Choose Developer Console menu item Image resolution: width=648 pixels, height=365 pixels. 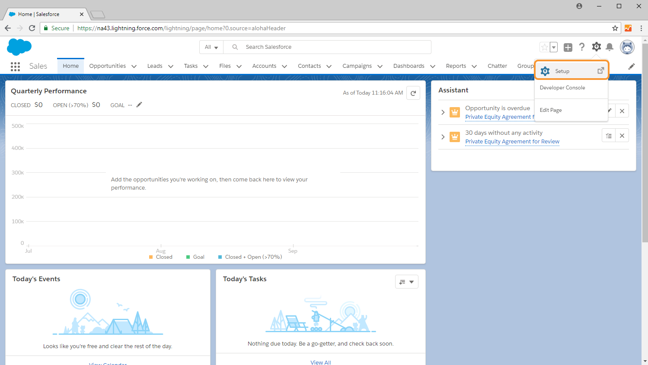(562, 88)
